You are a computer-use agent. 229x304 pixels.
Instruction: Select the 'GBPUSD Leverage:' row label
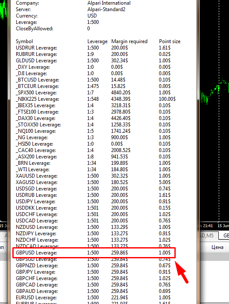tap(36, 253)
